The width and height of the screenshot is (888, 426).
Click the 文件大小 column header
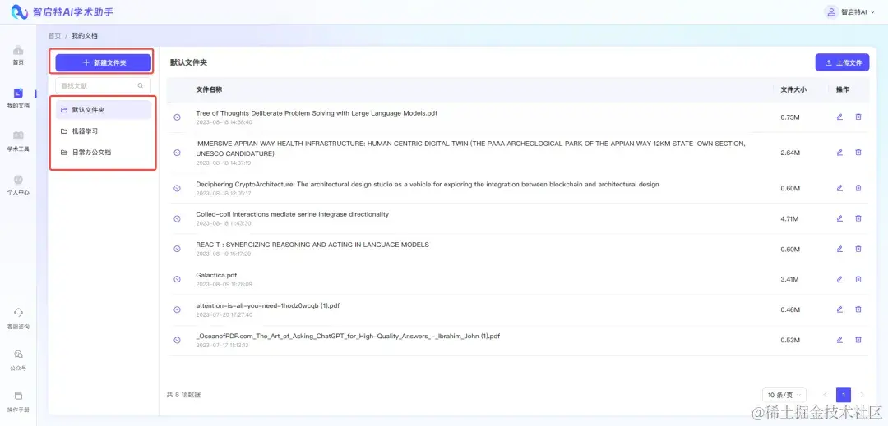tap(793, 89)
